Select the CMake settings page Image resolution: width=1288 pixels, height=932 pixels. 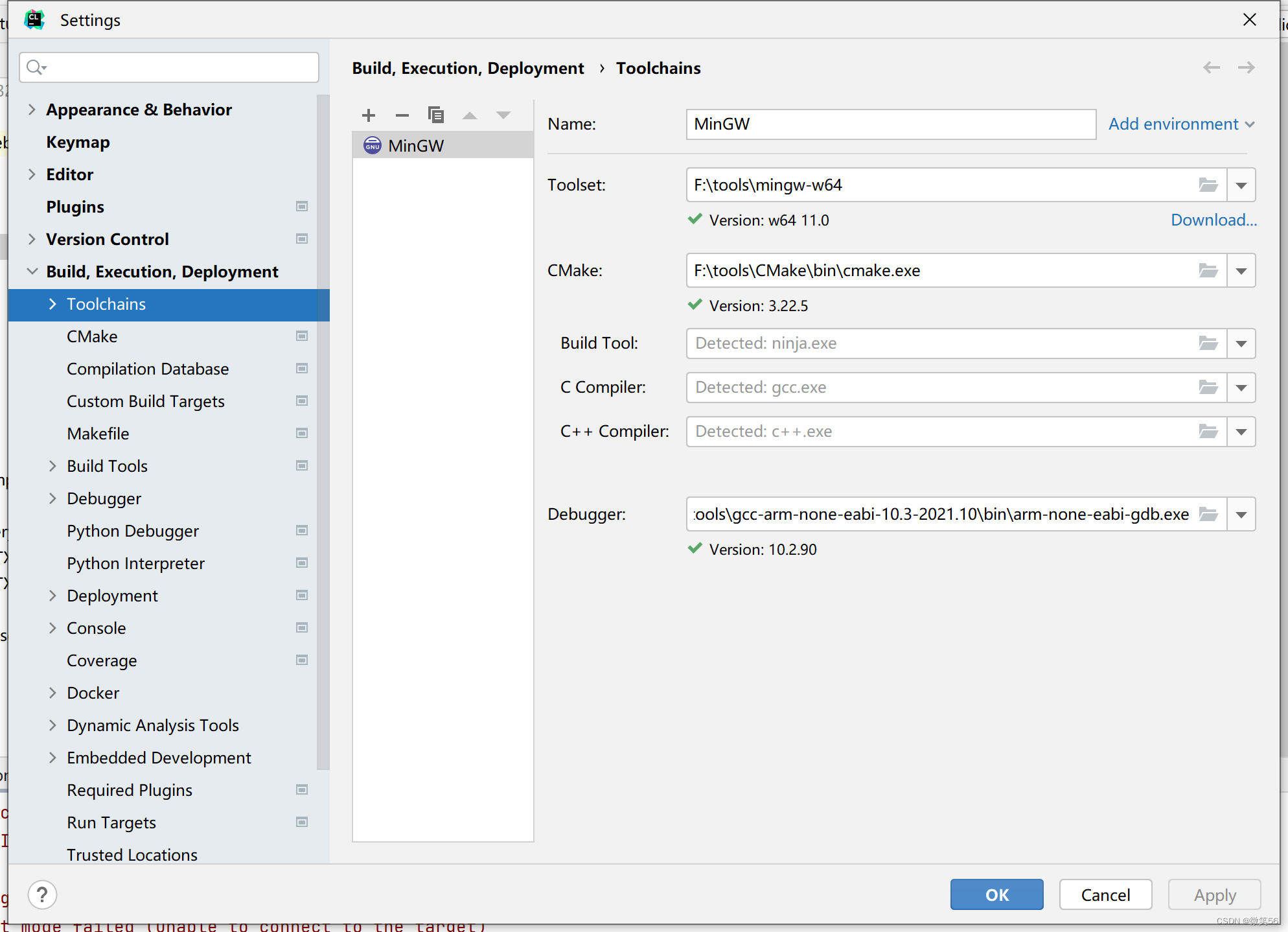coord(93,336)
